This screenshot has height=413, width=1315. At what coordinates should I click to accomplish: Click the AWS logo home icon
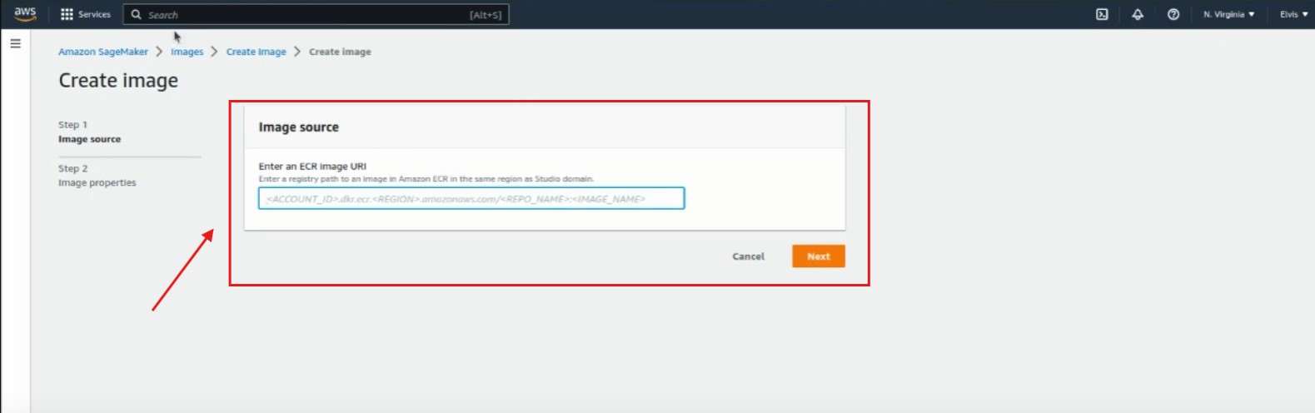25,14
